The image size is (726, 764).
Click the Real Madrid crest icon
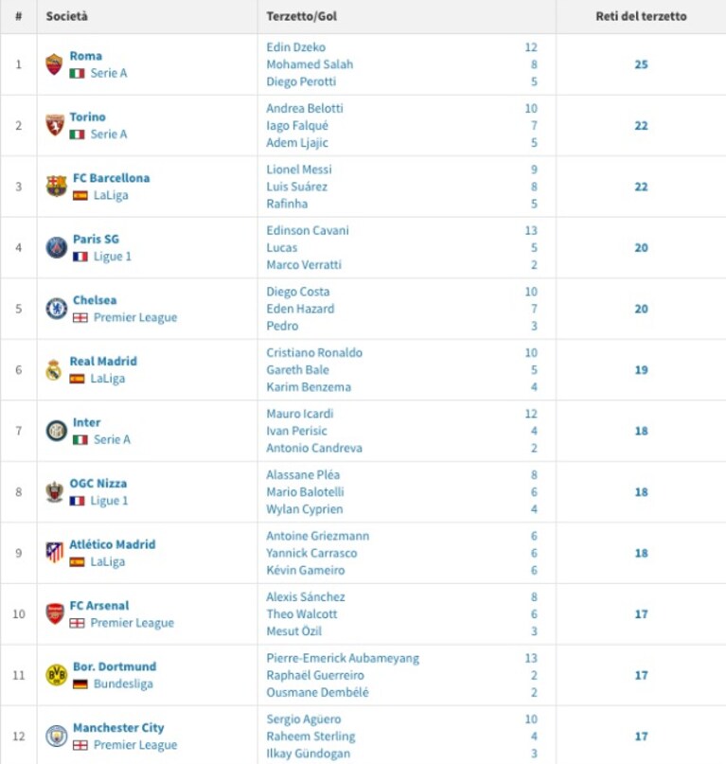[54, 370]
